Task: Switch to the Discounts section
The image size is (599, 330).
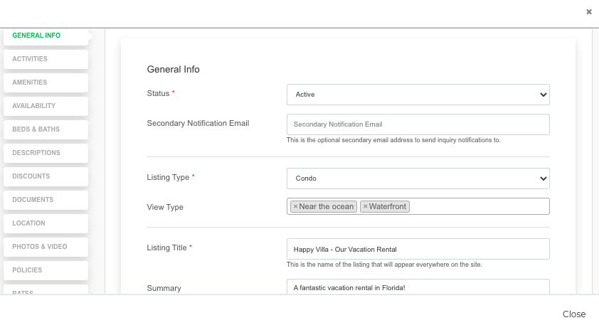Action: [46, 176]
